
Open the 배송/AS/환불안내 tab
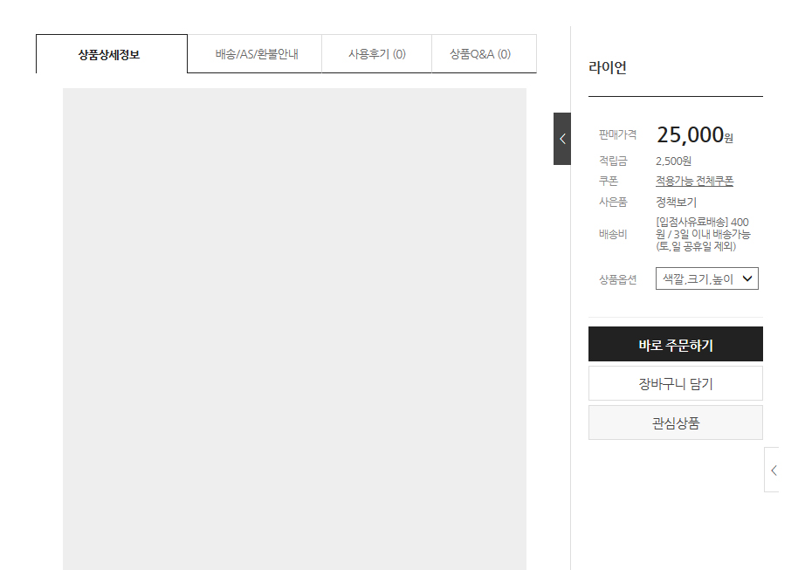(x=255, y=54)
